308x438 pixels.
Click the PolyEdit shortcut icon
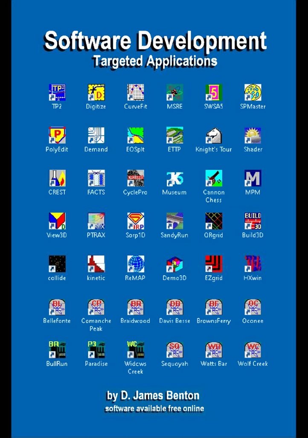tap(57, 135)
